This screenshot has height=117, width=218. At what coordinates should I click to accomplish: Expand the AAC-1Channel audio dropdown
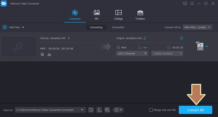coord(132,53)
